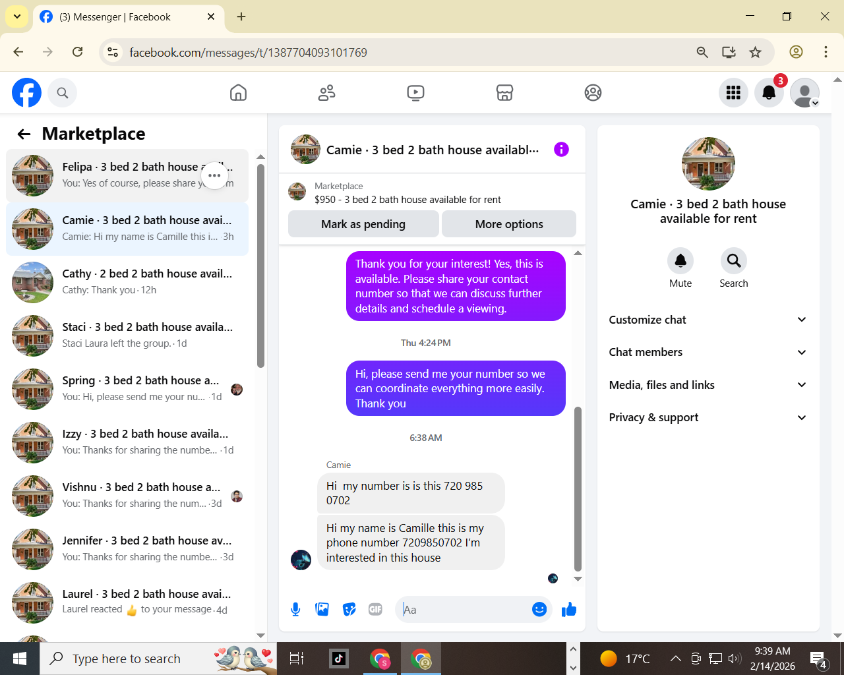Viewport: 844px width, 675px height.
Task: Choose a sticker icon
Action: (x=349, y=610)
